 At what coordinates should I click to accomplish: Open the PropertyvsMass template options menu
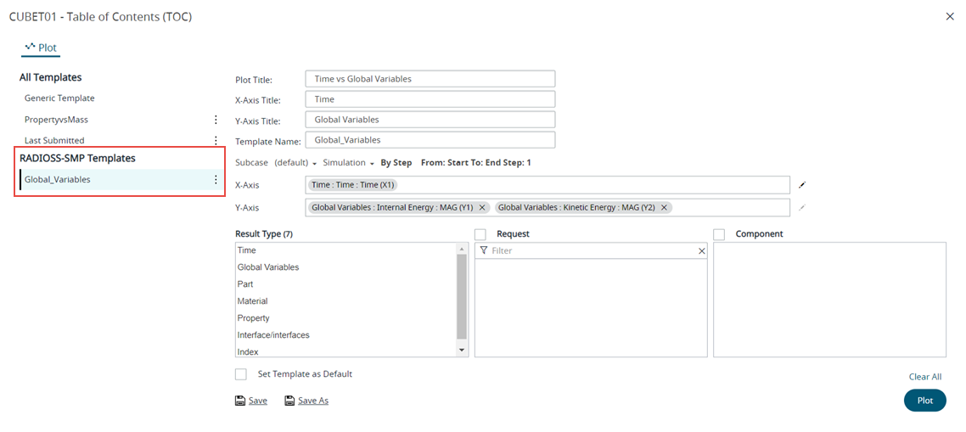click(216, 120)
